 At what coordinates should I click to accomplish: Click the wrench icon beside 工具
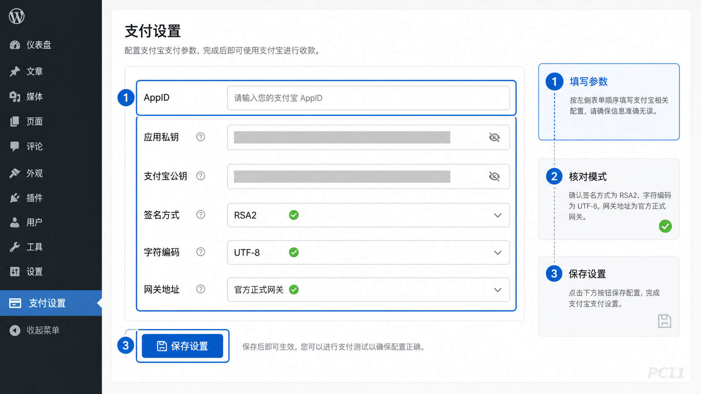[15, 247]
